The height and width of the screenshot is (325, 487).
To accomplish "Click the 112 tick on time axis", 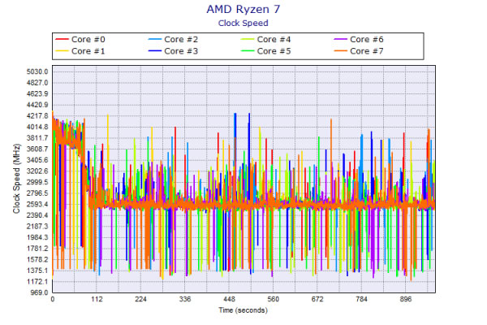I will pos(97,299).
